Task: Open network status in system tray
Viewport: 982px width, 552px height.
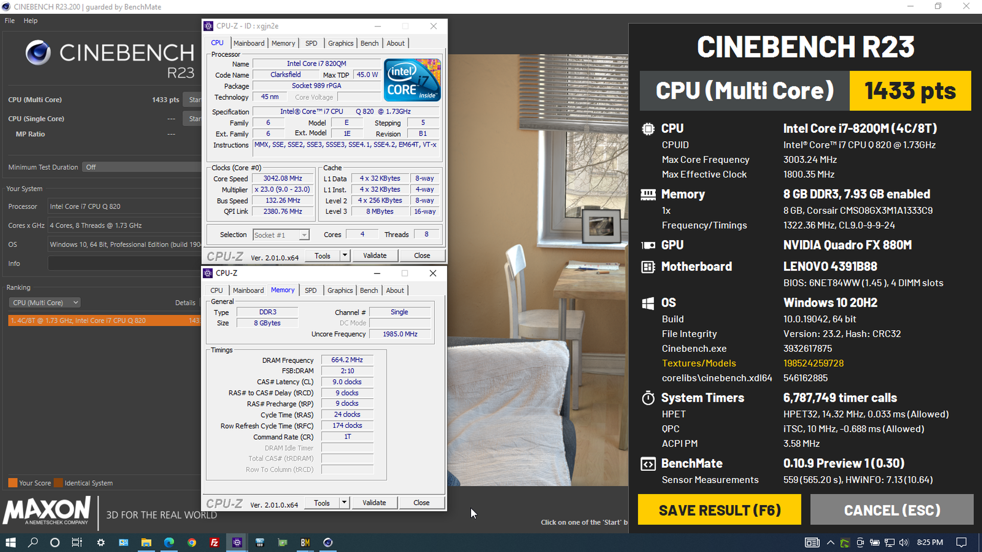Action: (889, 542)
